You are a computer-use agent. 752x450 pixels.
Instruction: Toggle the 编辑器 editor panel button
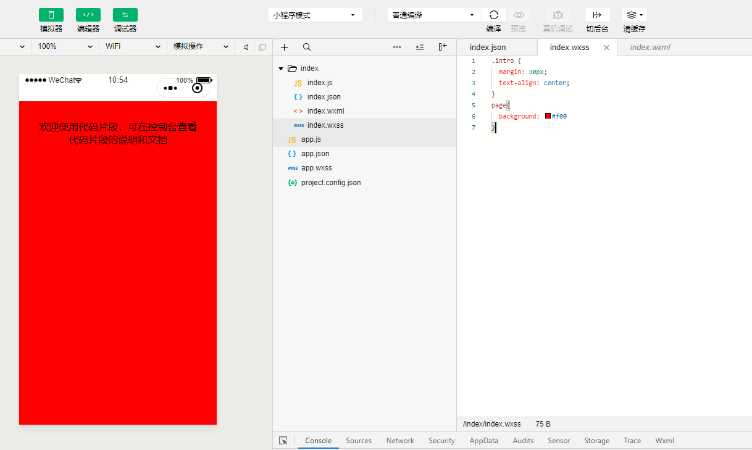click(x=88, y=15)
